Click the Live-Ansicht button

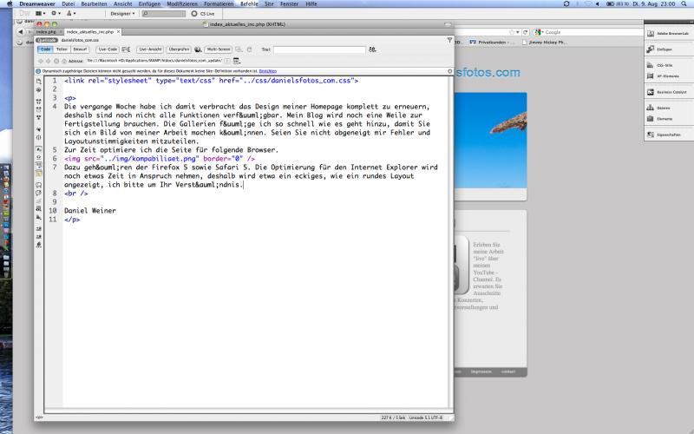(x=152, y=49)
